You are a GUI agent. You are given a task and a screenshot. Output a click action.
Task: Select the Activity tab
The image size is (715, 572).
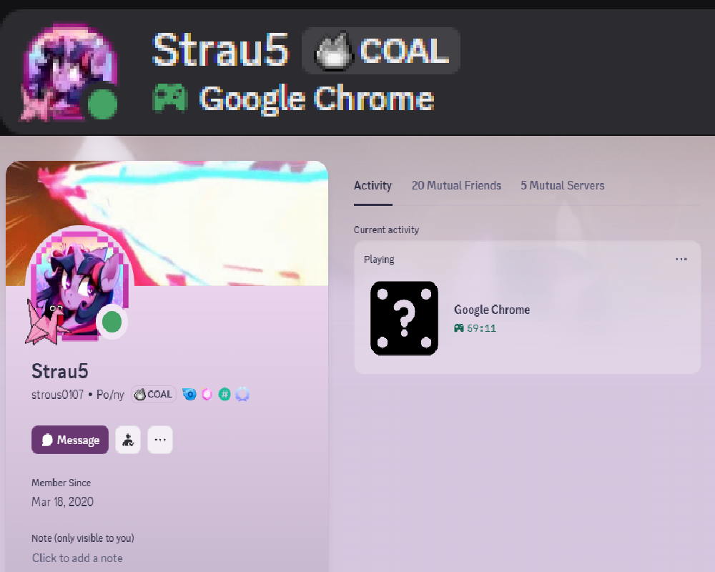pyautogui.click(x=373, y=186)
